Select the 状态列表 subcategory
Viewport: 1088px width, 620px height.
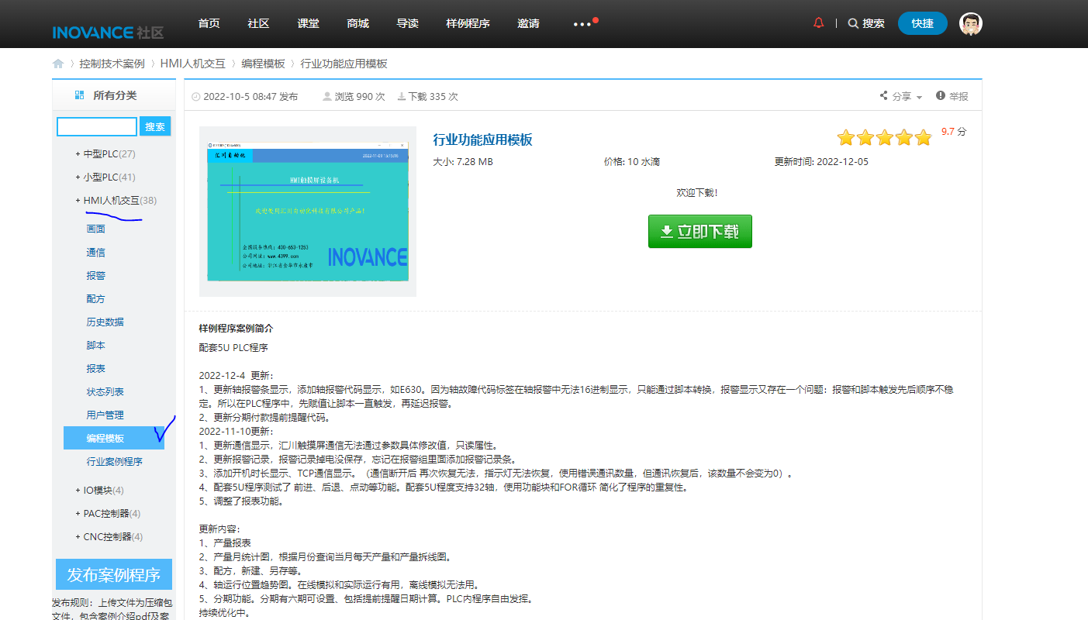(x=105, y=391)
